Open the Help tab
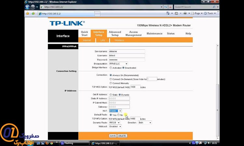The width and height of the screenshot is (244, 146). [188, 33]
